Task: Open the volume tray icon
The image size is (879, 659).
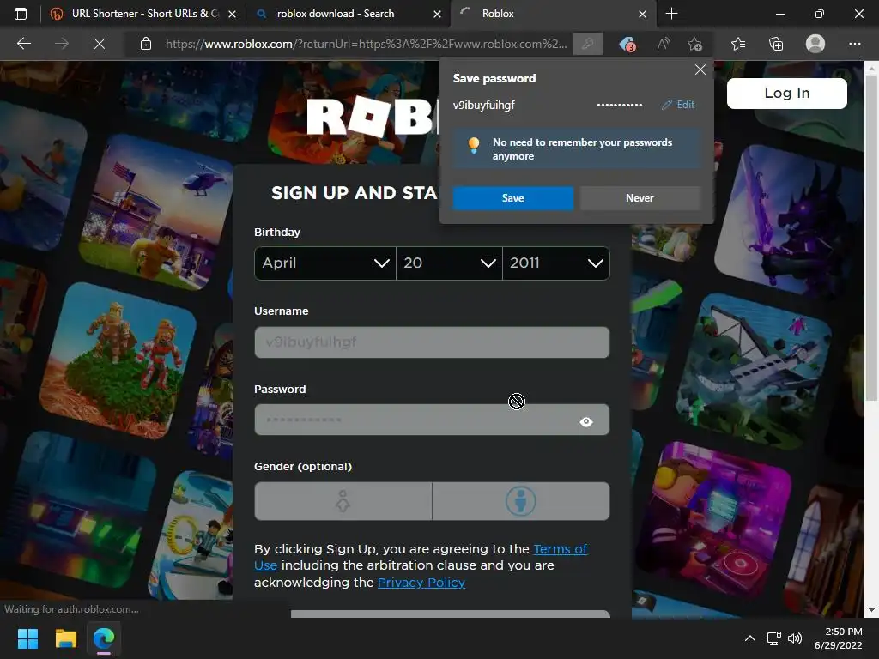Action: point(795,638)
